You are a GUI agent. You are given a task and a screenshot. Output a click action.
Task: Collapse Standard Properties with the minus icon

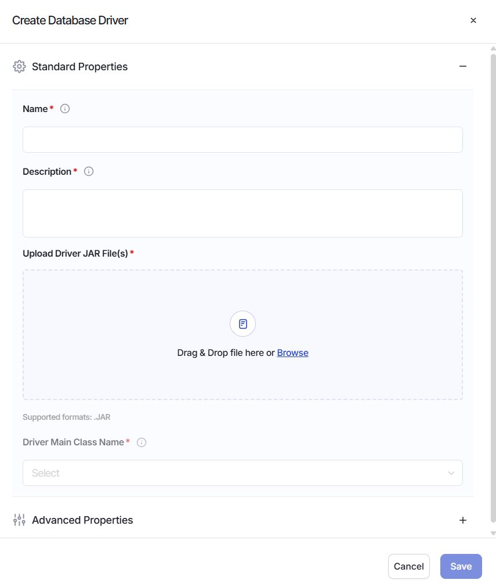[463, 67]
